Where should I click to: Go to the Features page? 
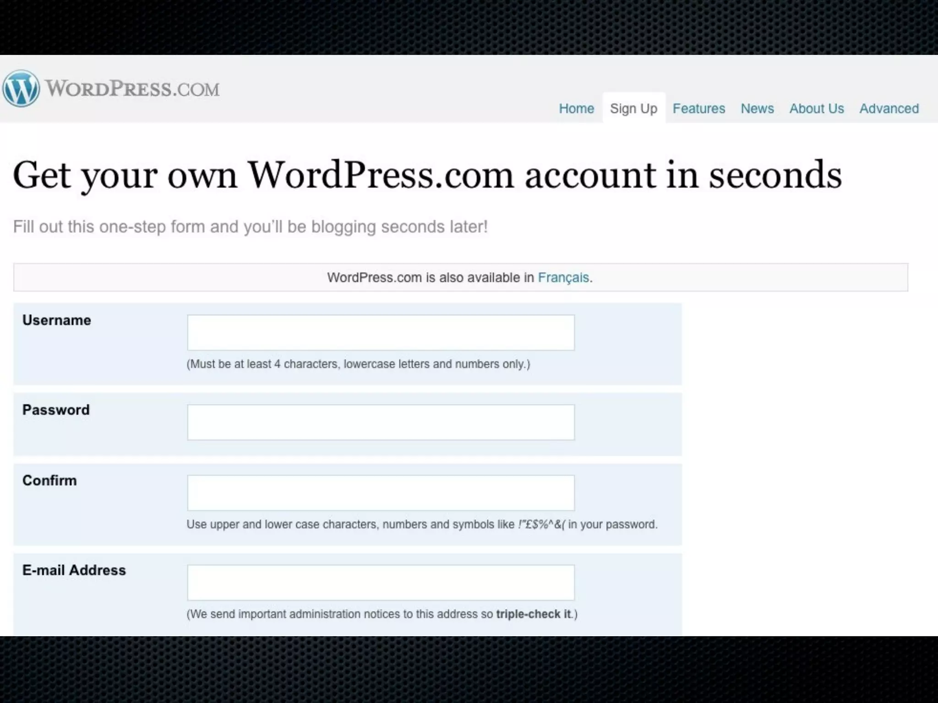(698, 108)
